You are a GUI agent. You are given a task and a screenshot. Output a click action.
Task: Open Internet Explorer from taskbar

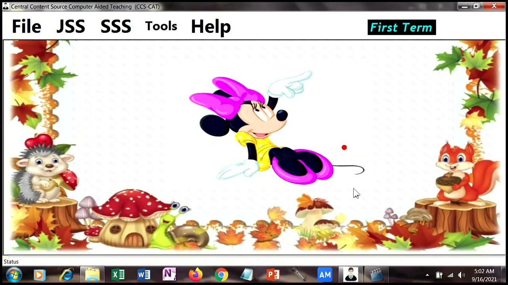coord(66,274)
